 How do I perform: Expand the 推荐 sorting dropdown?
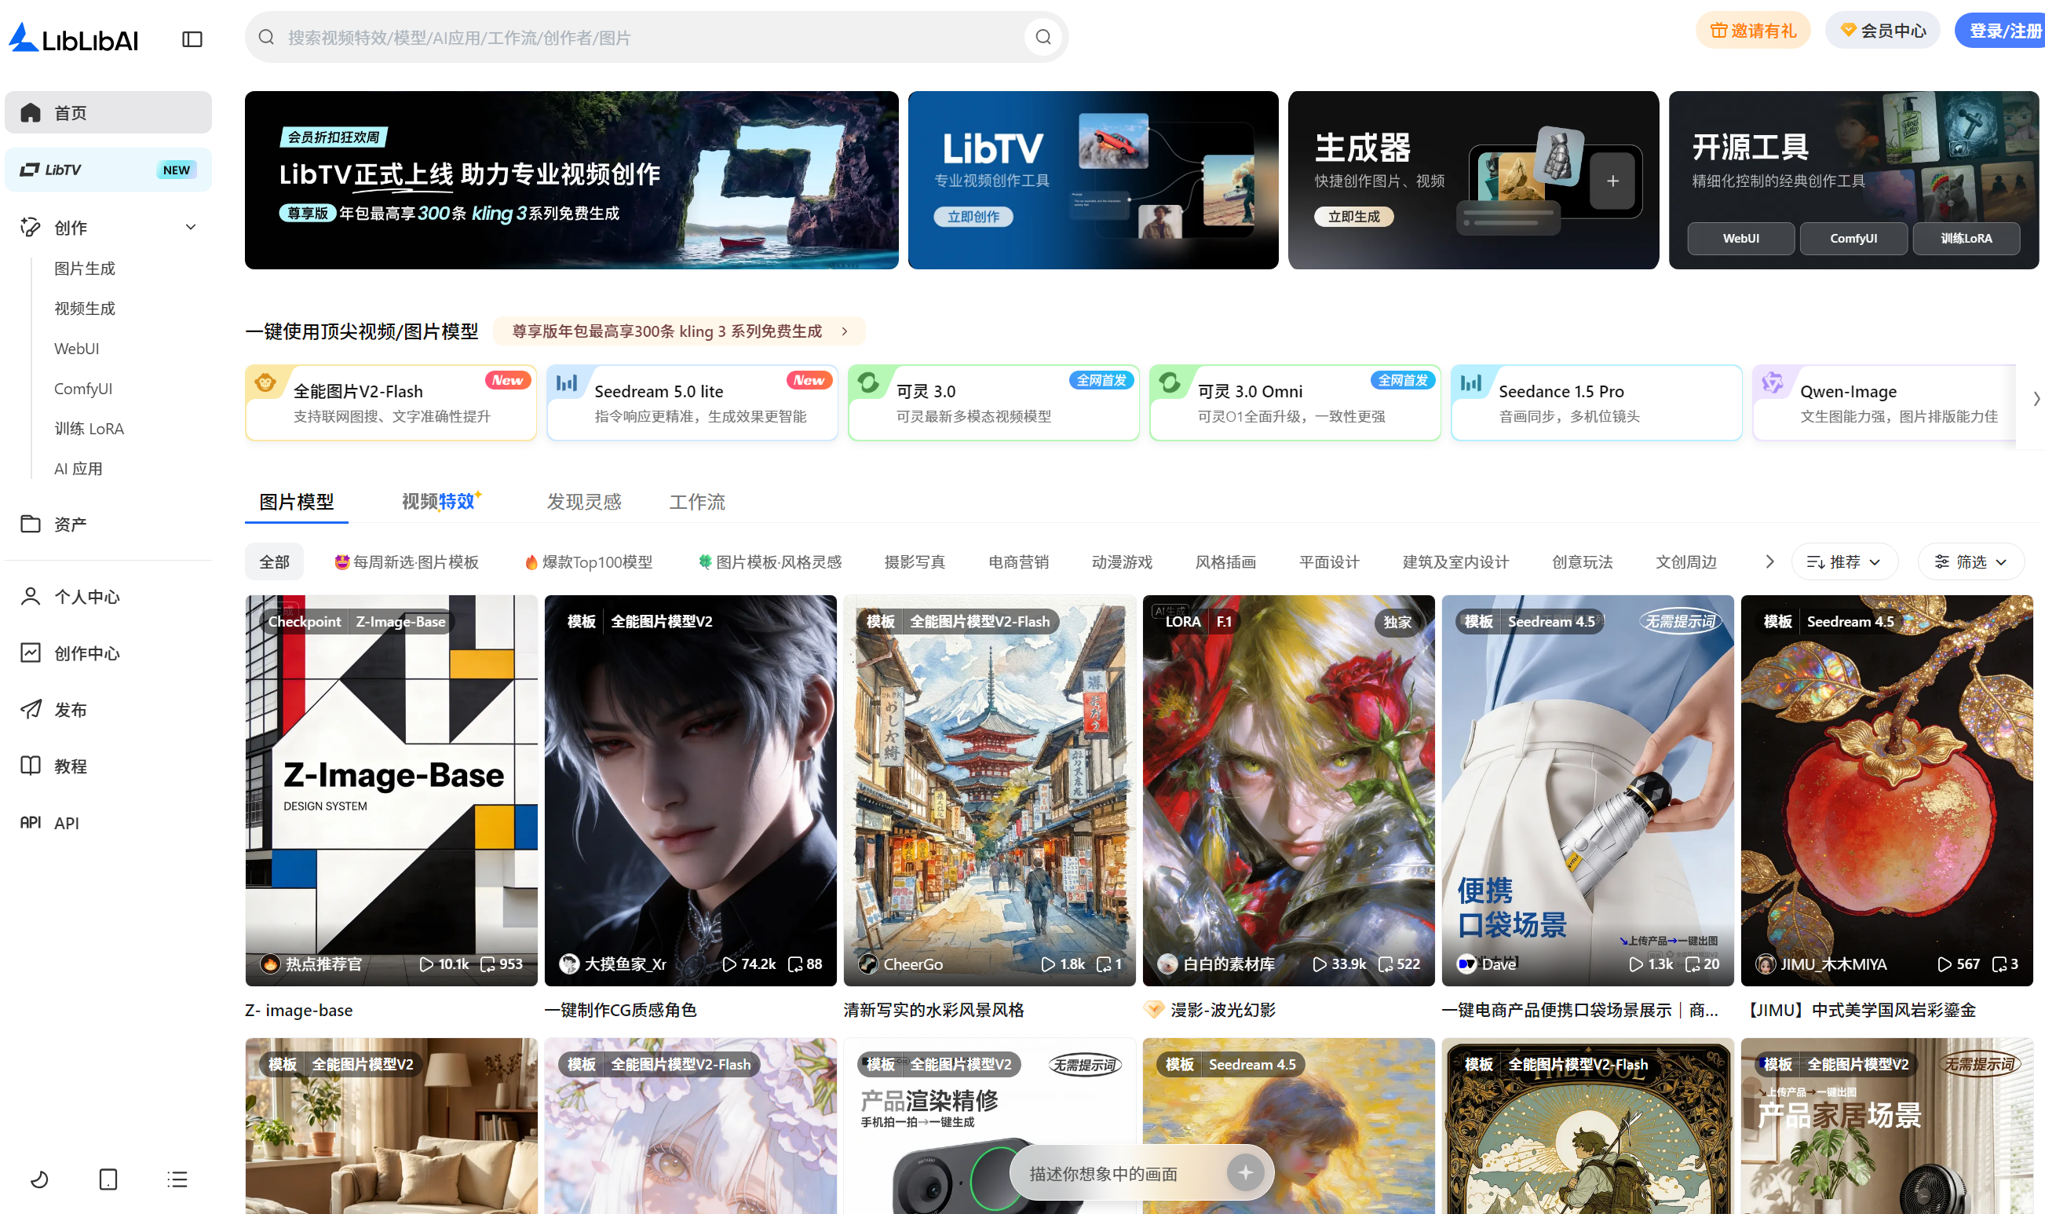[x=1844, y=561]
